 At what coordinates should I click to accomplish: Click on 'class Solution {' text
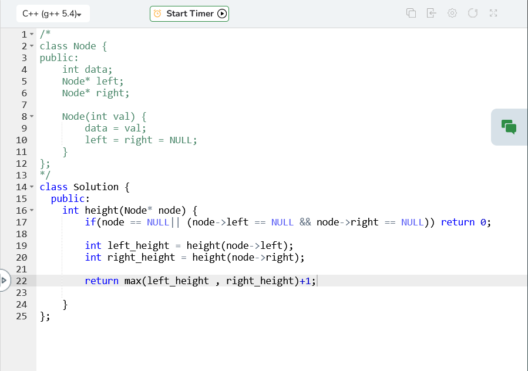point(85,187)
